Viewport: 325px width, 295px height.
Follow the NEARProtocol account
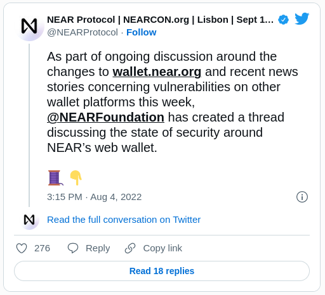click(x=142, y=32)
